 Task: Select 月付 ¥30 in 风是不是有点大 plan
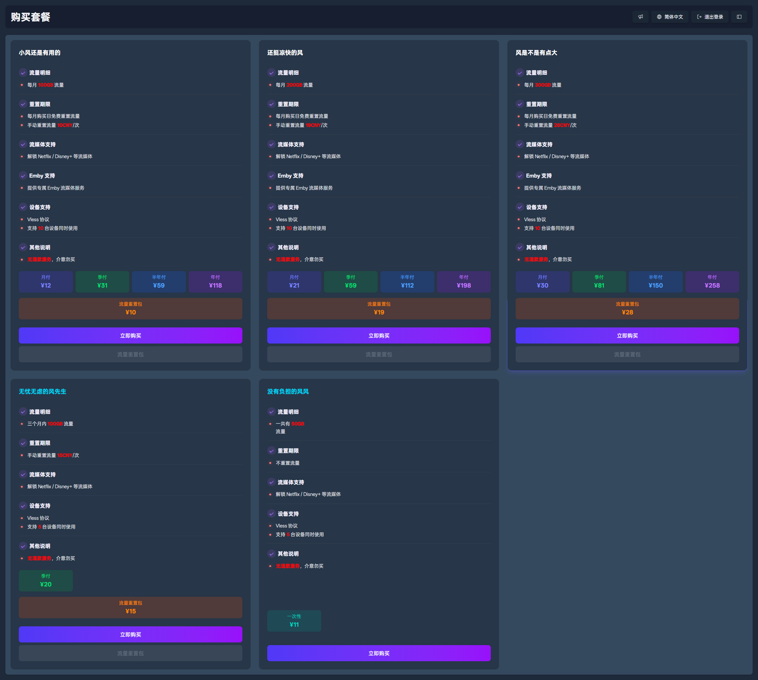point(542,282)
